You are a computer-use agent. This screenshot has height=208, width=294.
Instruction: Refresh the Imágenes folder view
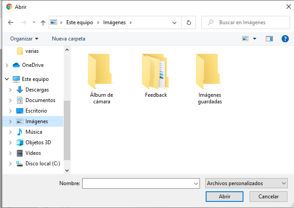(x=189, y=22)
